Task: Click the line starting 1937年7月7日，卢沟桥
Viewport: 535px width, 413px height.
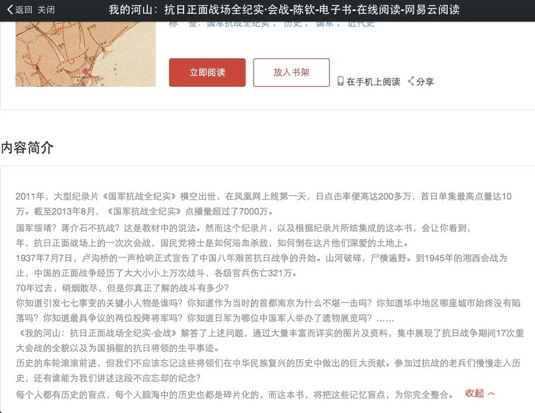Action: click(x=262, y=258)
